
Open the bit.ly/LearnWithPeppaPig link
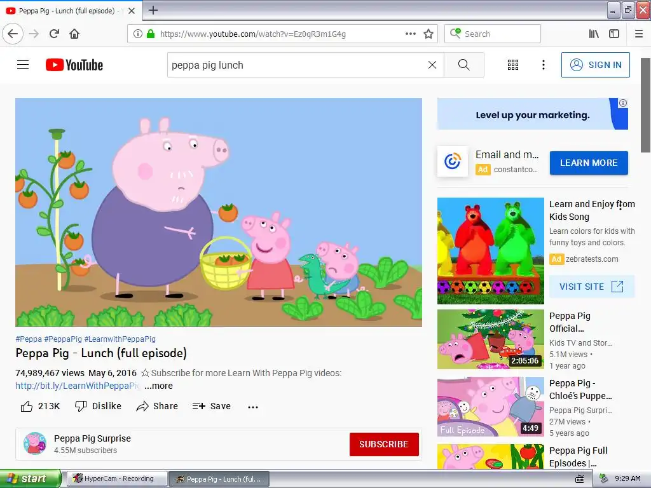pyautogui.click(x=78, y=386)
